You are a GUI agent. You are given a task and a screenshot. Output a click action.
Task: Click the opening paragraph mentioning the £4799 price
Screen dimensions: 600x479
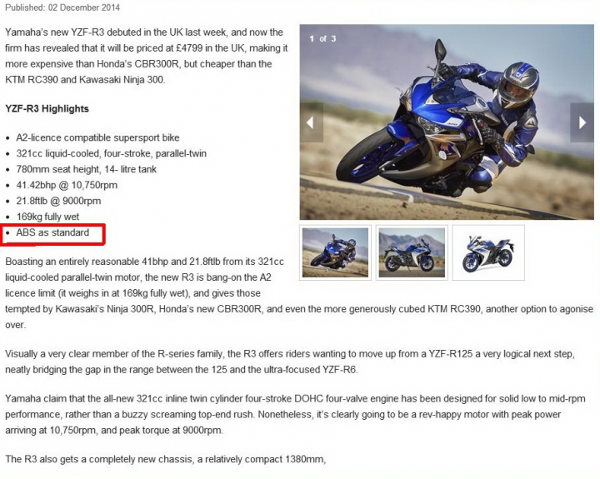point(147,56)
